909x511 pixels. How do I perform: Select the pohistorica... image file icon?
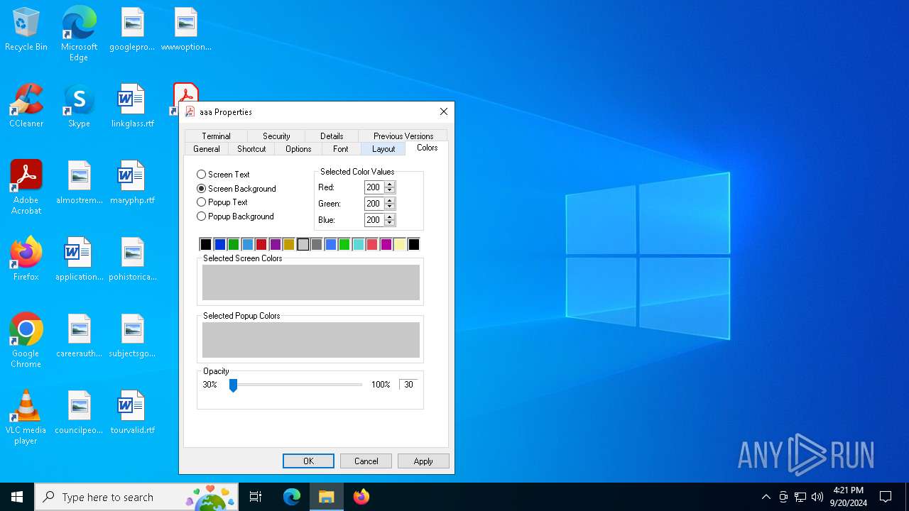(x=132, y=260)
